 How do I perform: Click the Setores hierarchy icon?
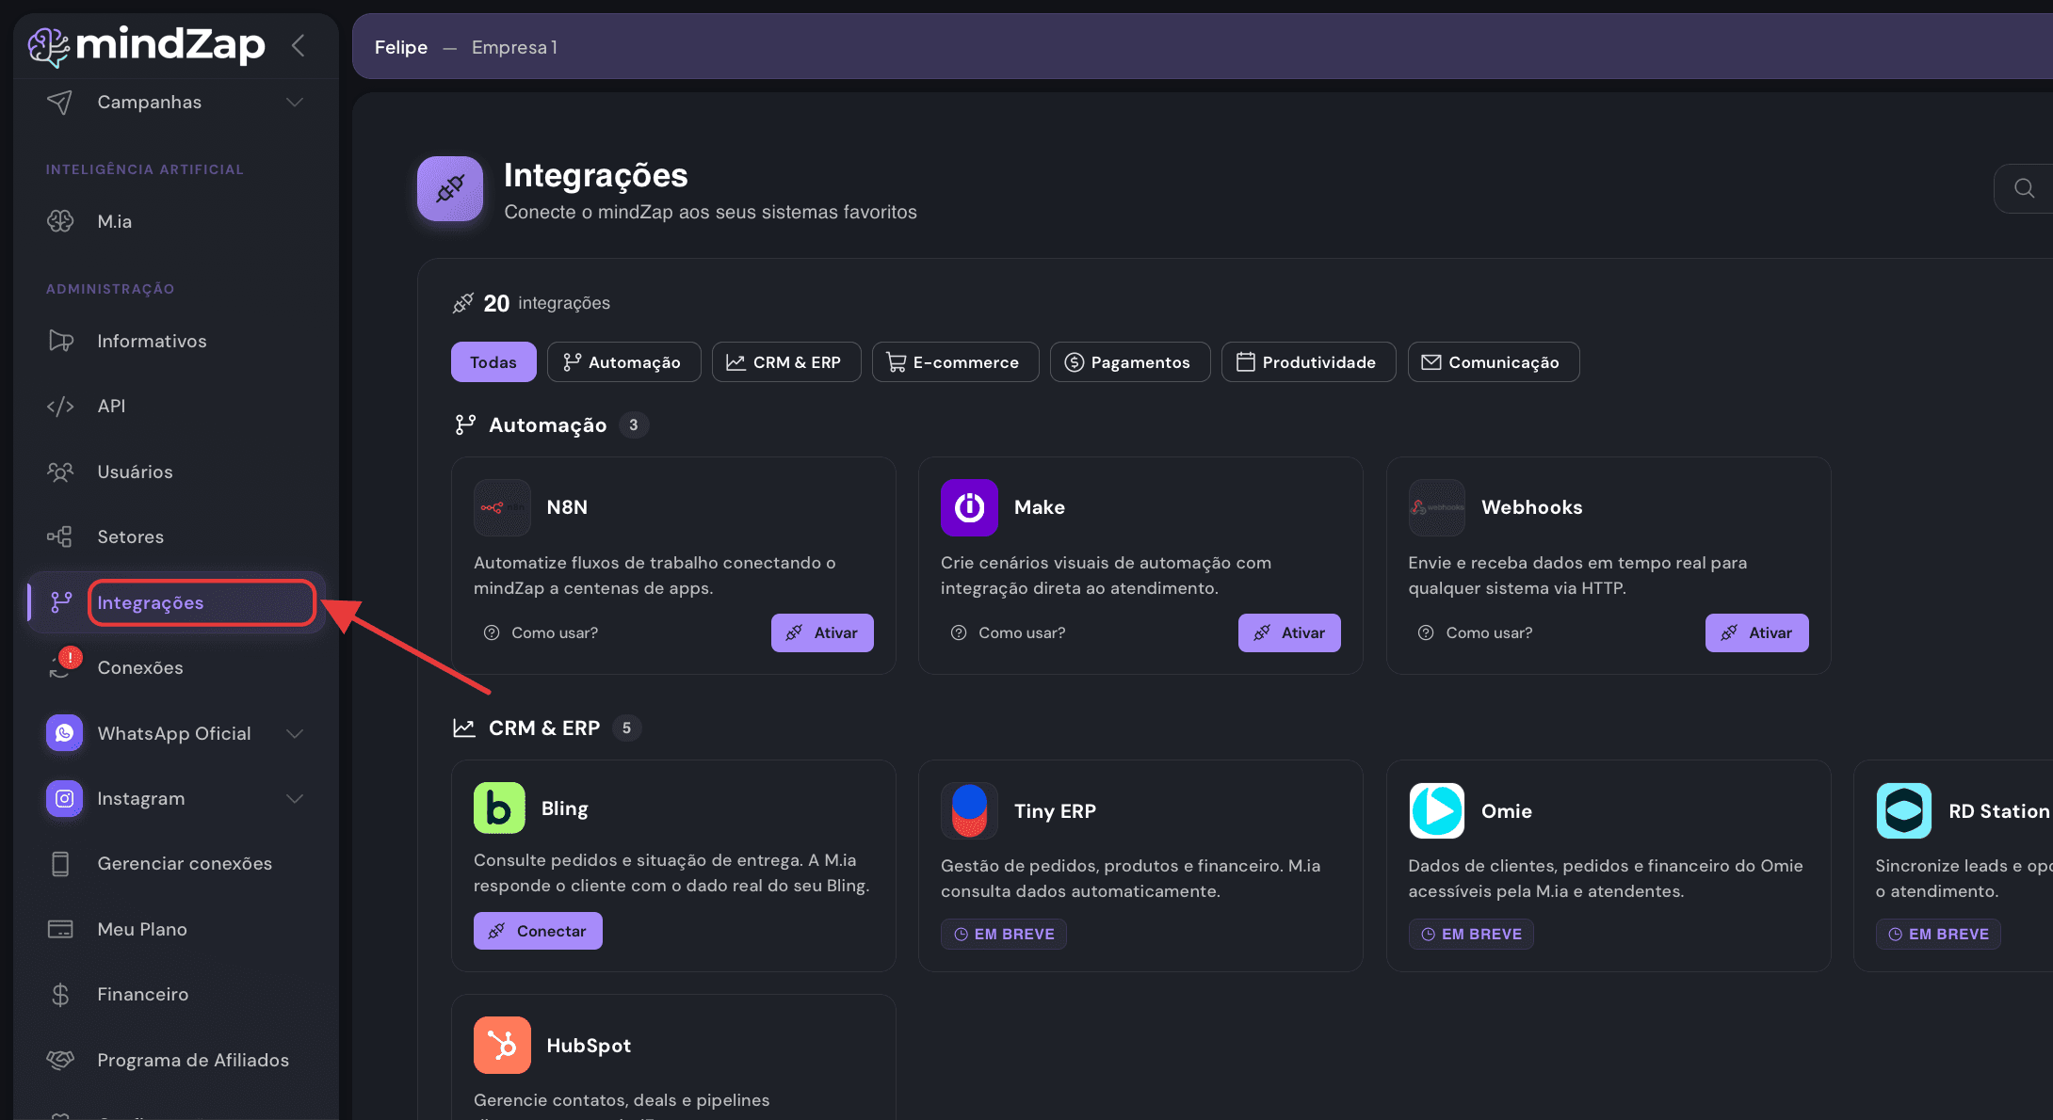tap(60, 536)
